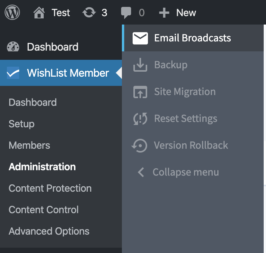266x253 pixels.
Task: Open the Content Control submenu
Action: (x=44, y=210)
